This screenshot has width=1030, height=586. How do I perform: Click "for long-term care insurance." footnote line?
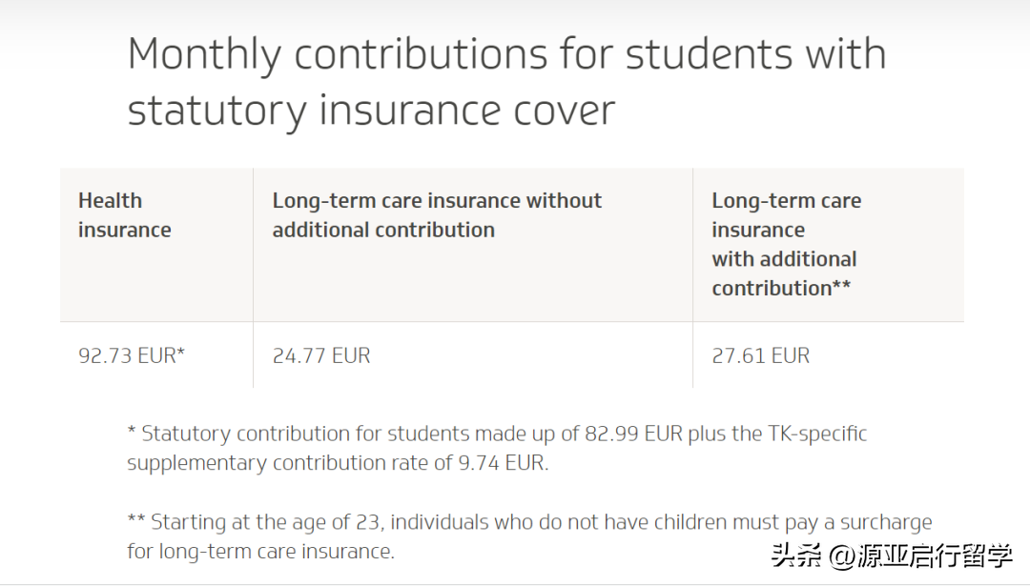pyautogui.click(x=260, y=551)
